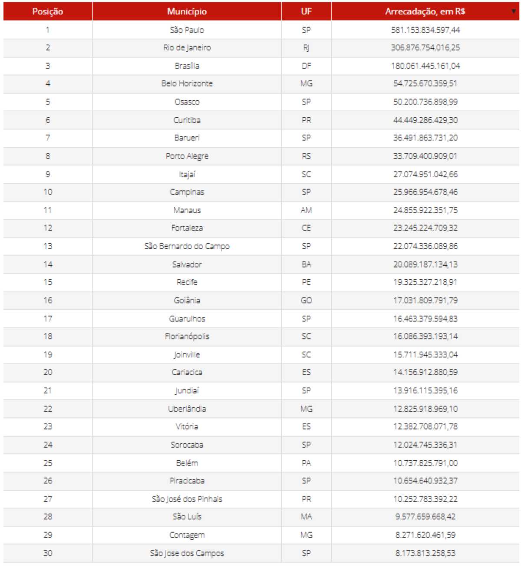Screen dimensions: 521x568
Task: Select the Curitiba municipality cell
Action: click(187, 120)
